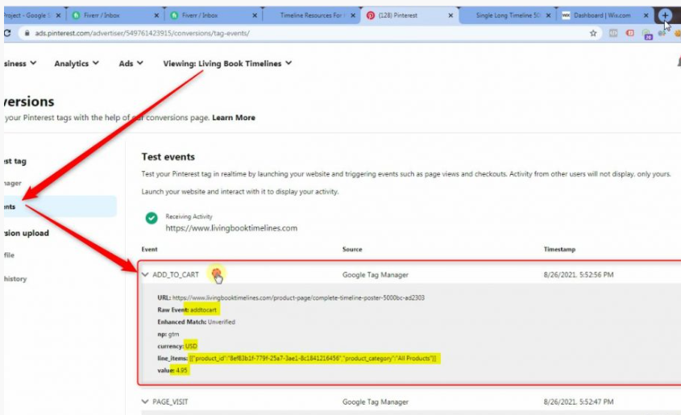Bookmark this page with the star icon

click(x=594, y=33)
